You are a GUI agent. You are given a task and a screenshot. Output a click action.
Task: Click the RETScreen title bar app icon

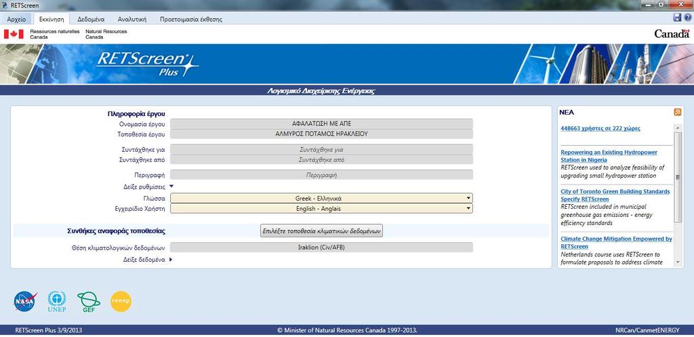[5, 5]
